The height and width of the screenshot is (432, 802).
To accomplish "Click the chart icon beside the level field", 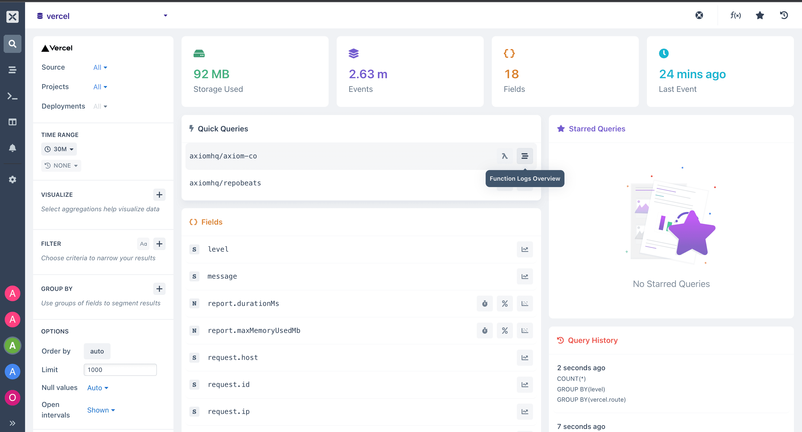I will coord(525,249).
